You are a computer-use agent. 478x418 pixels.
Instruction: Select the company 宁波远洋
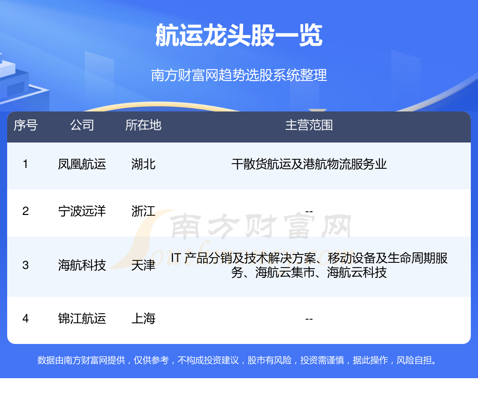[82, 211]
